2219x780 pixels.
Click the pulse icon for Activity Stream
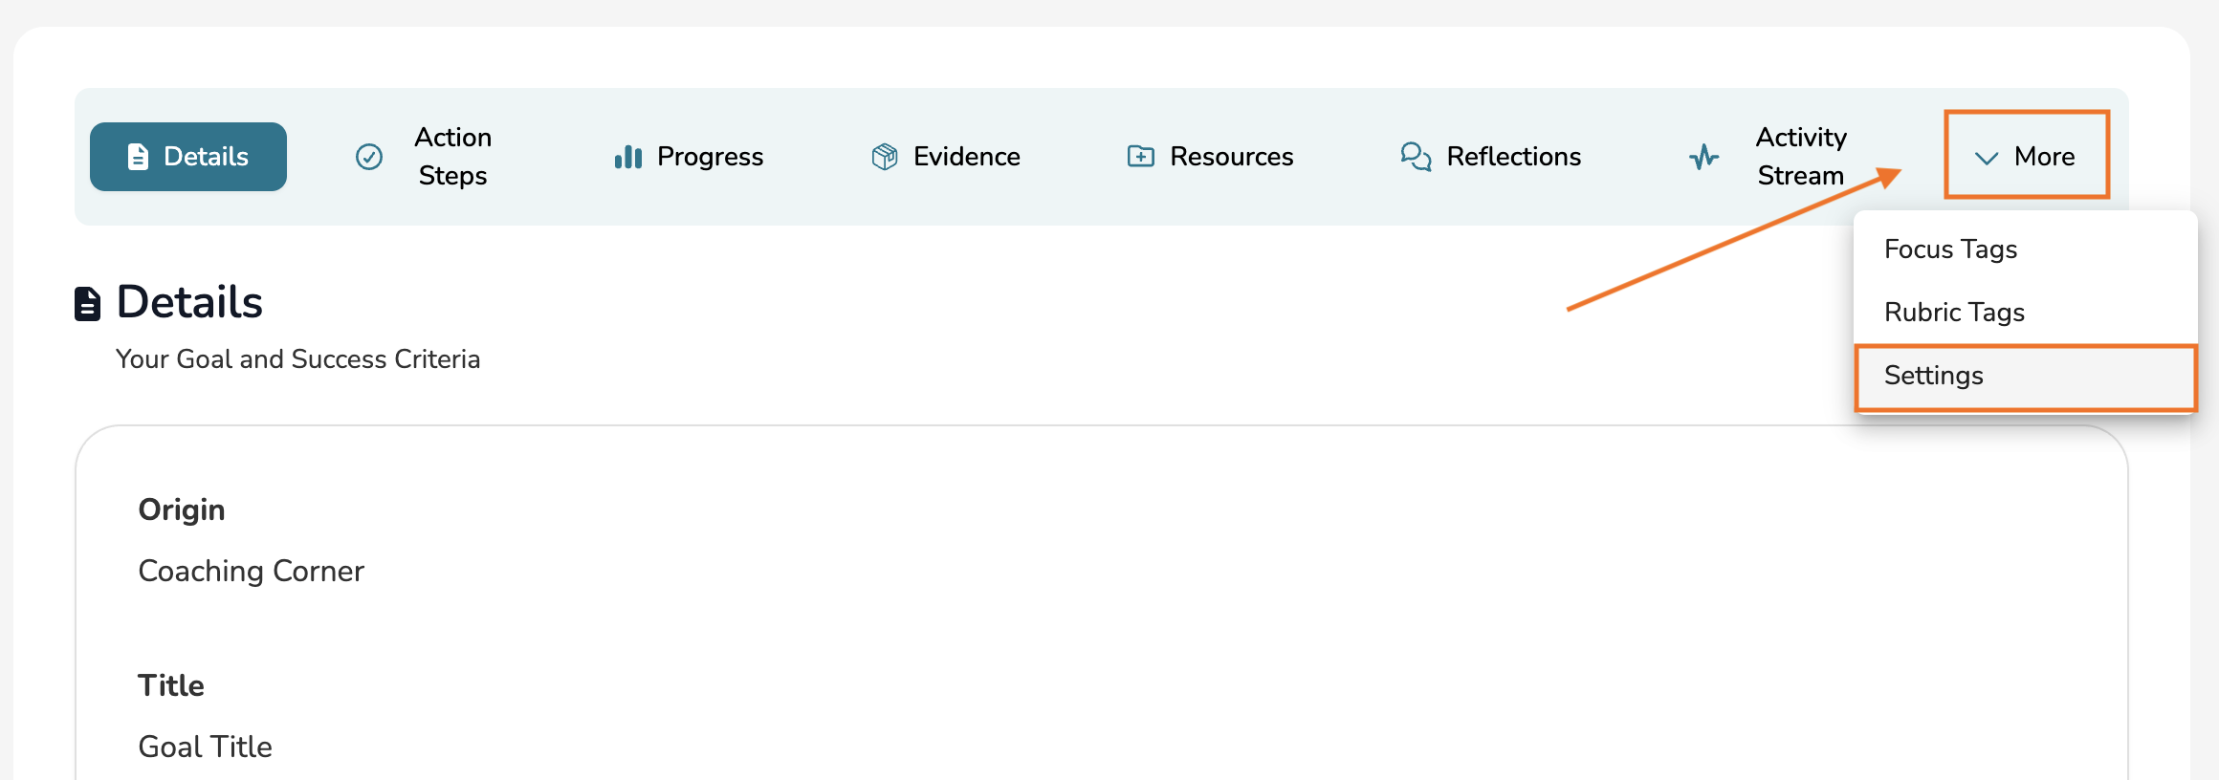(1703, 157)
